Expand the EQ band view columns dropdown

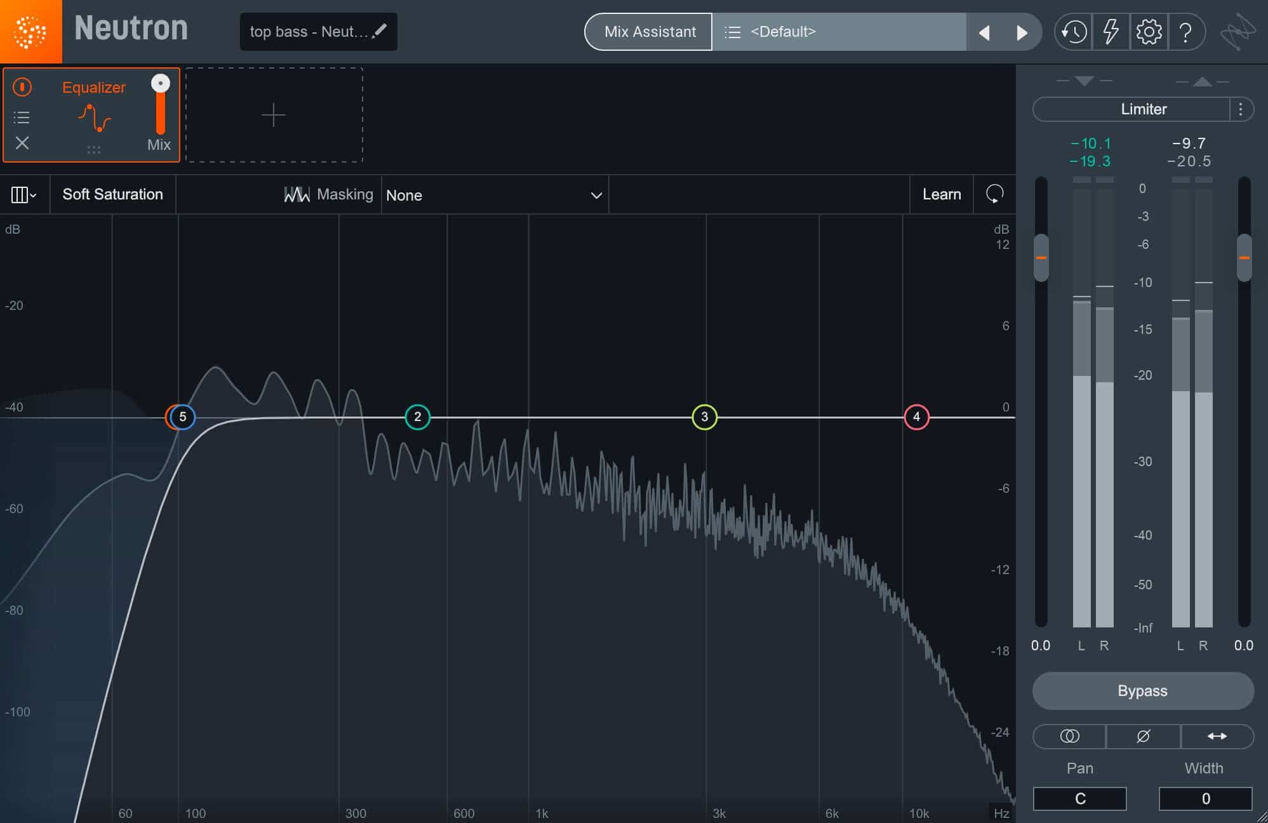coord(23,194)
